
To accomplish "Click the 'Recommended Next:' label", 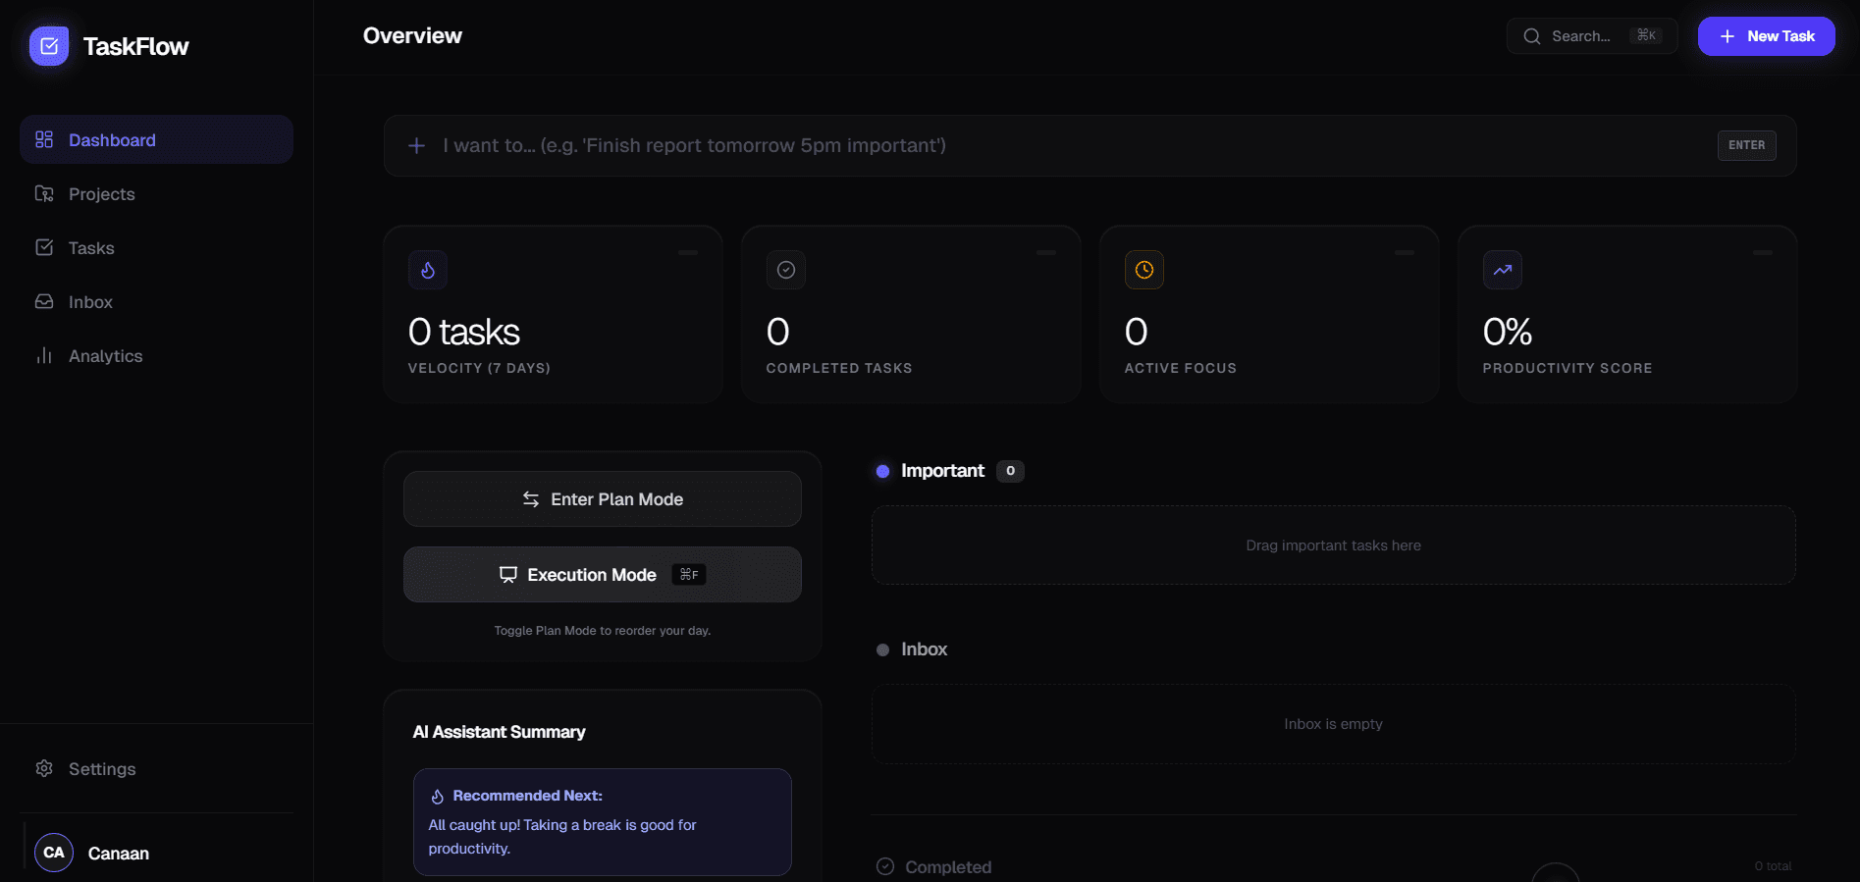I will point(527,796).
